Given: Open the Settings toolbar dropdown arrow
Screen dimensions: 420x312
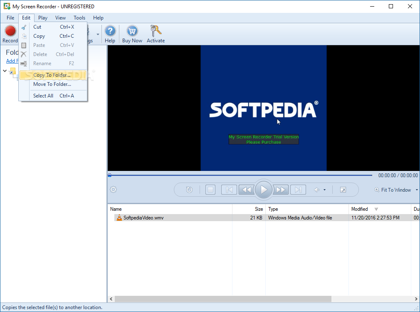Looking at the screenshot, I should click(x=98, y=34).
